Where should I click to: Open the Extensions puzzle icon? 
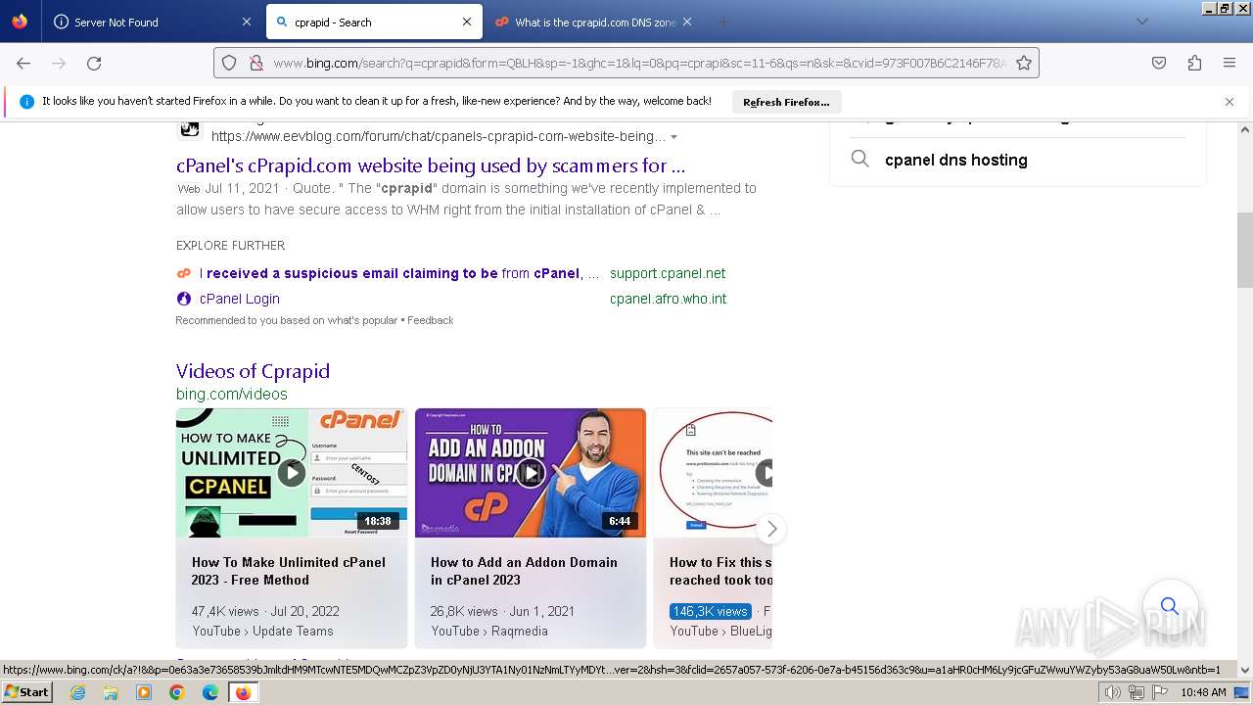tap(1194, 63)
